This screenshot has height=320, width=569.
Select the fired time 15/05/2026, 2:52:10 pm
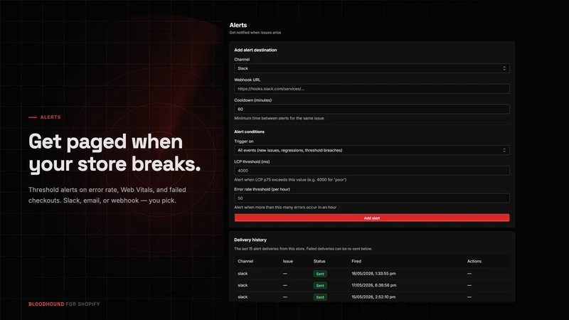click(x=373, y=297)
